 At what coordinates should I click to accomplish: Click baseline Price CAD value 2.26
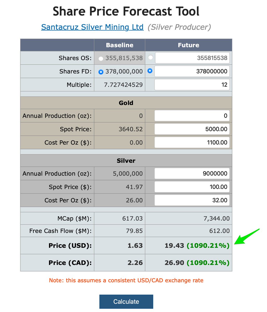tap(135, 263)
